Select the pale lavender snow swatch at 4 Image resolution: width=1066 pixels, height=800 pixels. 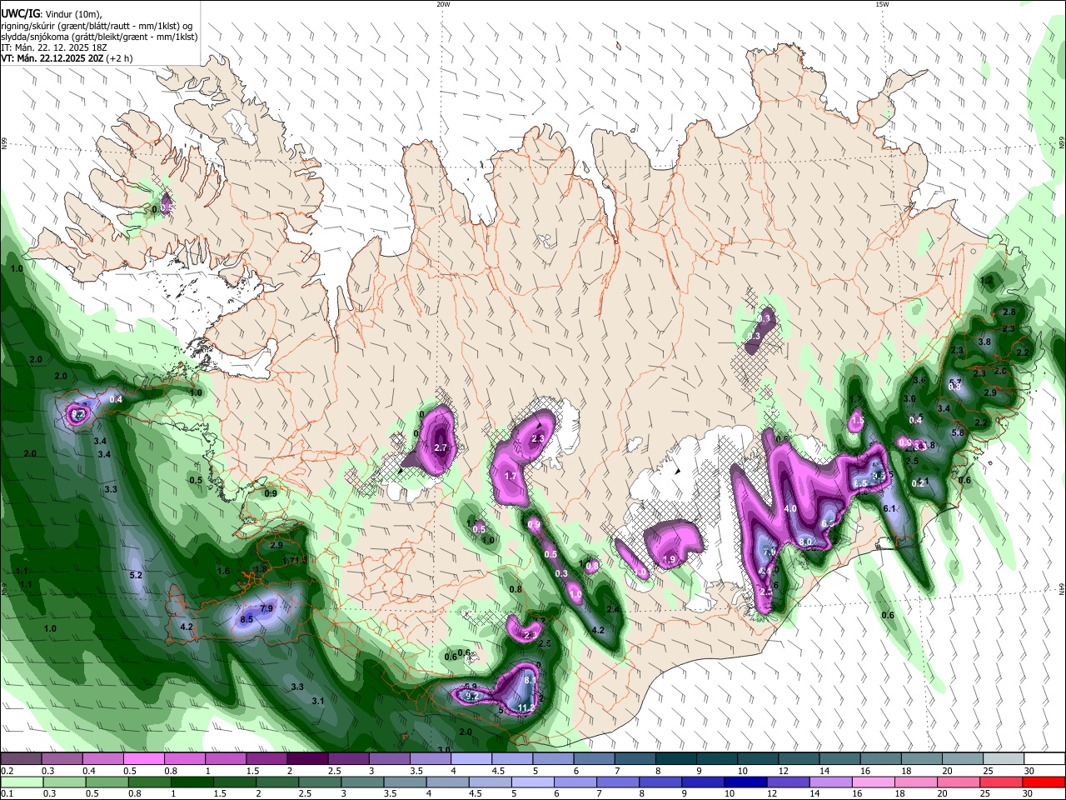471,759
